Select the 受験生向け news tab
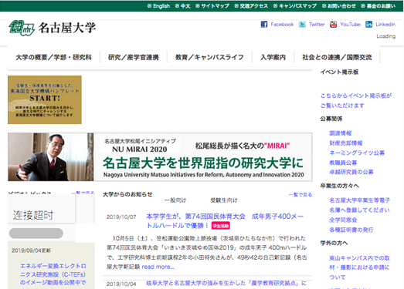This screenshot has width=404, height=289. coord(224,200)
